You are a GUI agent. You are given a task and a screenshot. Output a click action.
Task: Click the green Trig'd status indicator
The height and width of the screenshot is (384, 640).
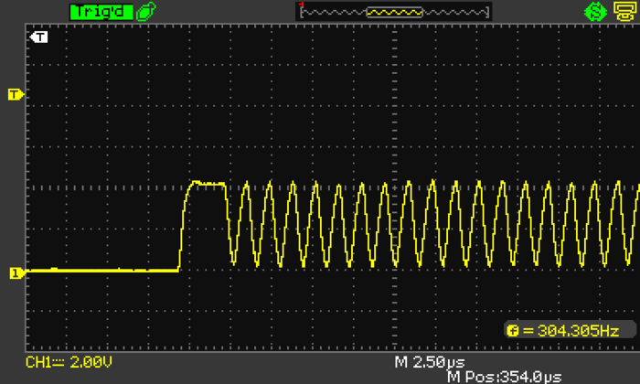point(101,12)
